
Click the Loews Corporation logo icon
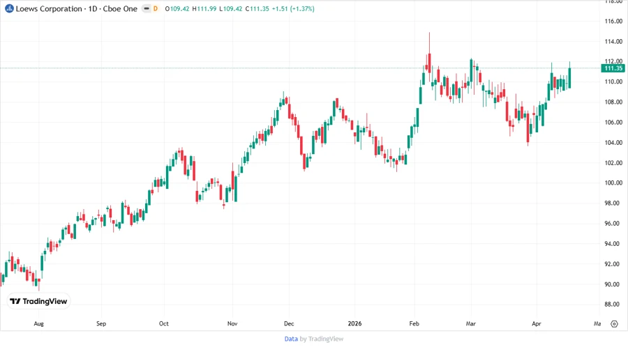(9, 8)
